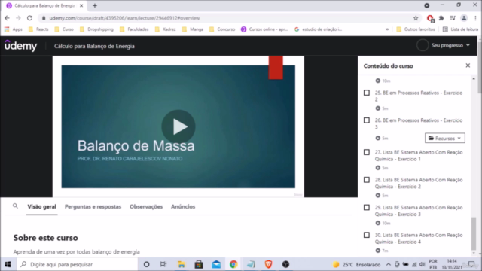Check lecture 27 Lista BE Exercício 1
The width and height of the screenshot is (482, 271).
(367, 152)
